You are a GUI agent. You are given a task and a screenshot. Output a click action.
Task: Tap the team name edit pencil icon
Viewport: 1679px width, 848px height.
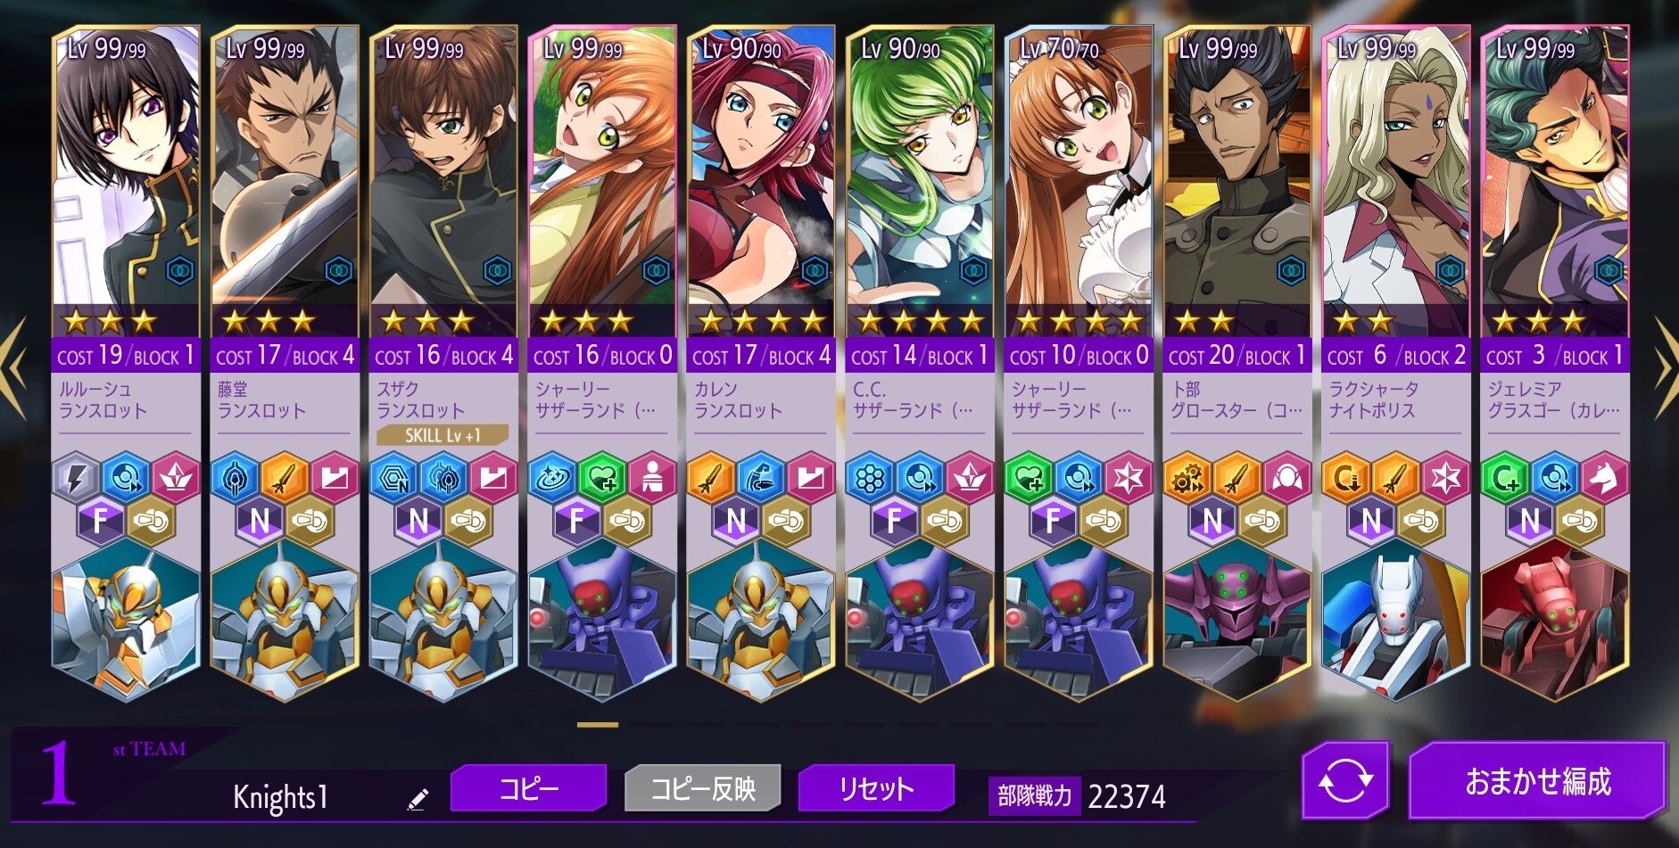coord(418,799)
